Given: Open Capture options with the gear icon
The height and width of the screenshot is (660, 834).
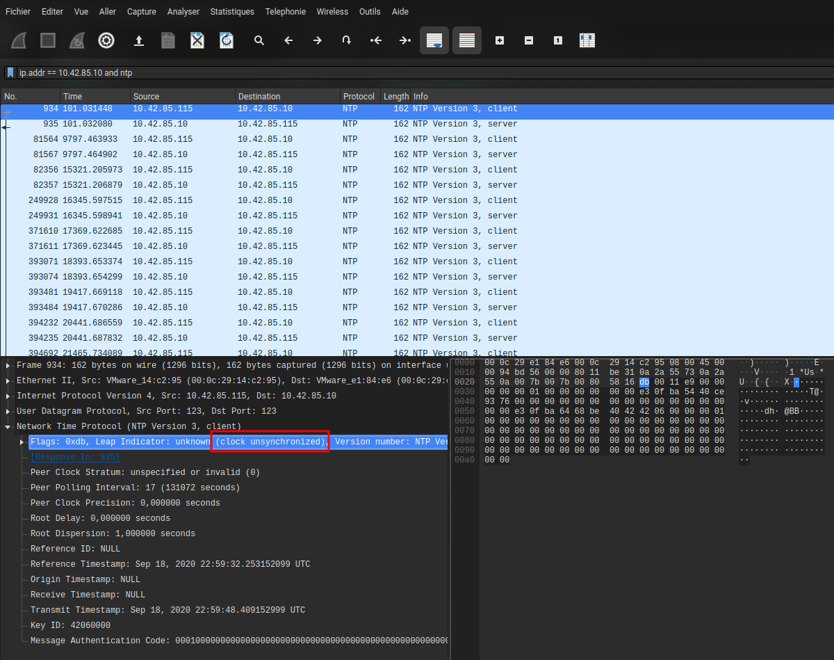Looking at the screenshot, I should pyautogui.click(x=106, y=40).
